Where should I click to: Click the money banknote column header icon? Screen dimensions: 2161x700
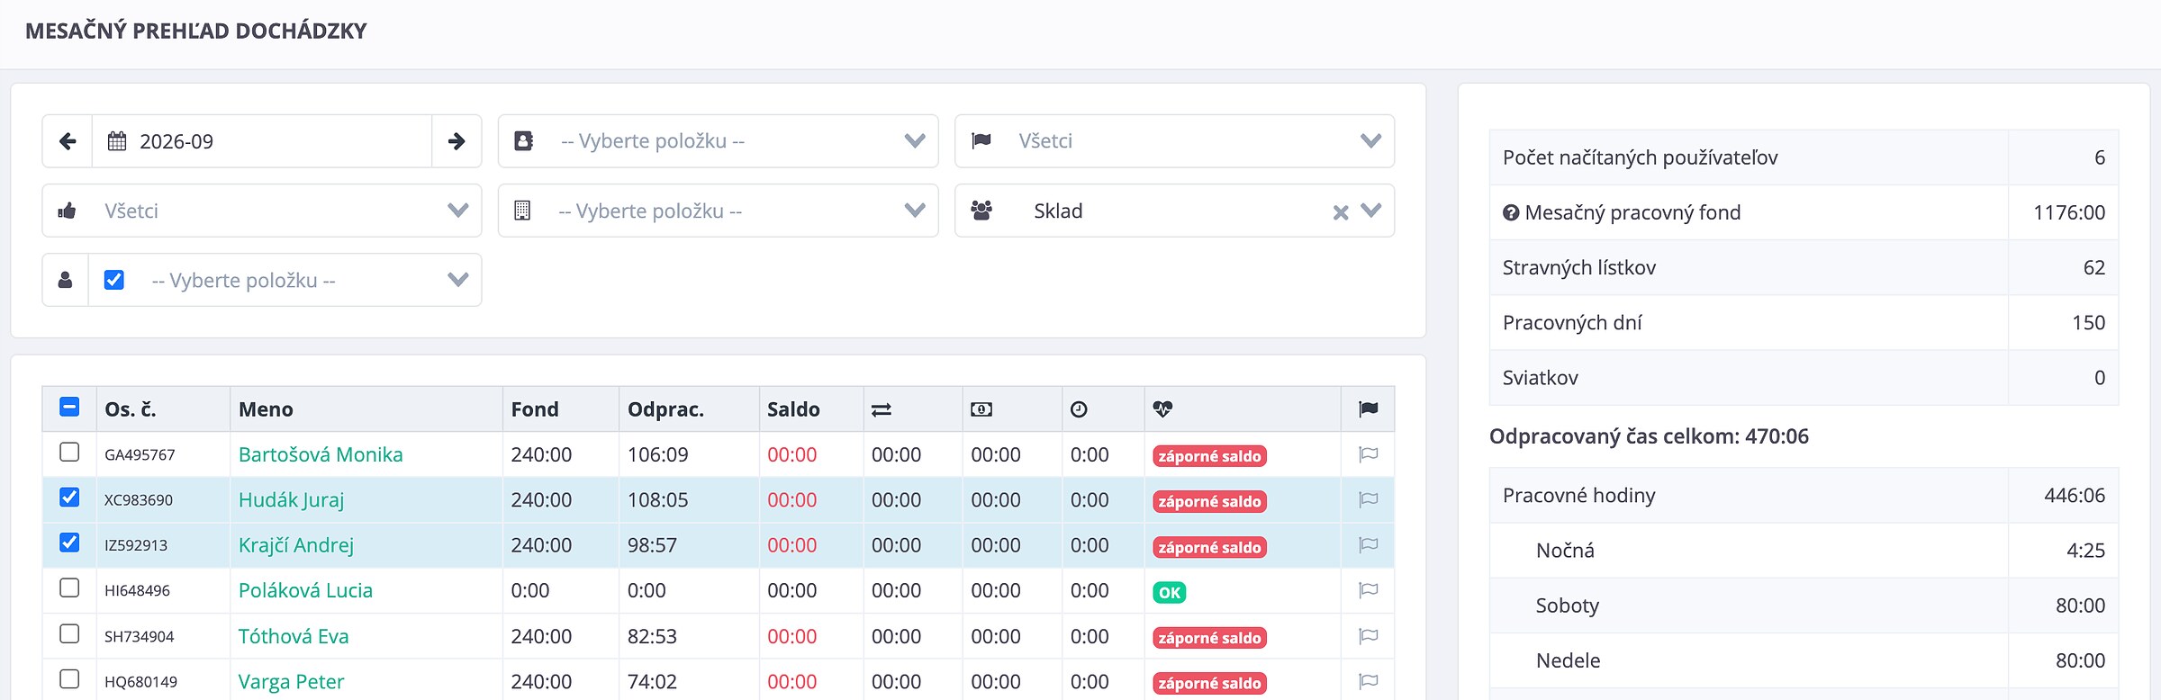pos(981,409)
